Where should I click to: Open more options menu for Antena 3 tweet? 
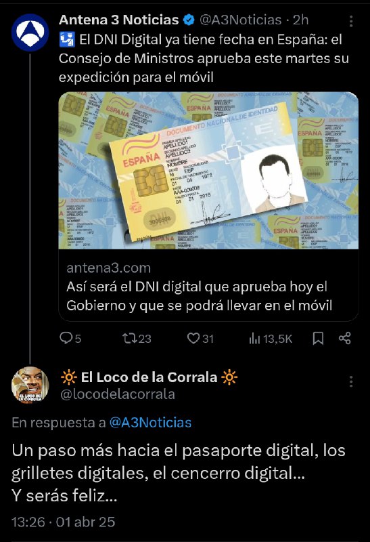tap(351, 21)
